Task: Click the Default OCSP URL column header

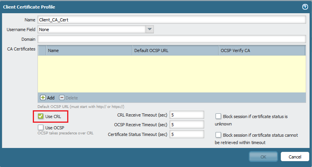Action: pos(175,50)
